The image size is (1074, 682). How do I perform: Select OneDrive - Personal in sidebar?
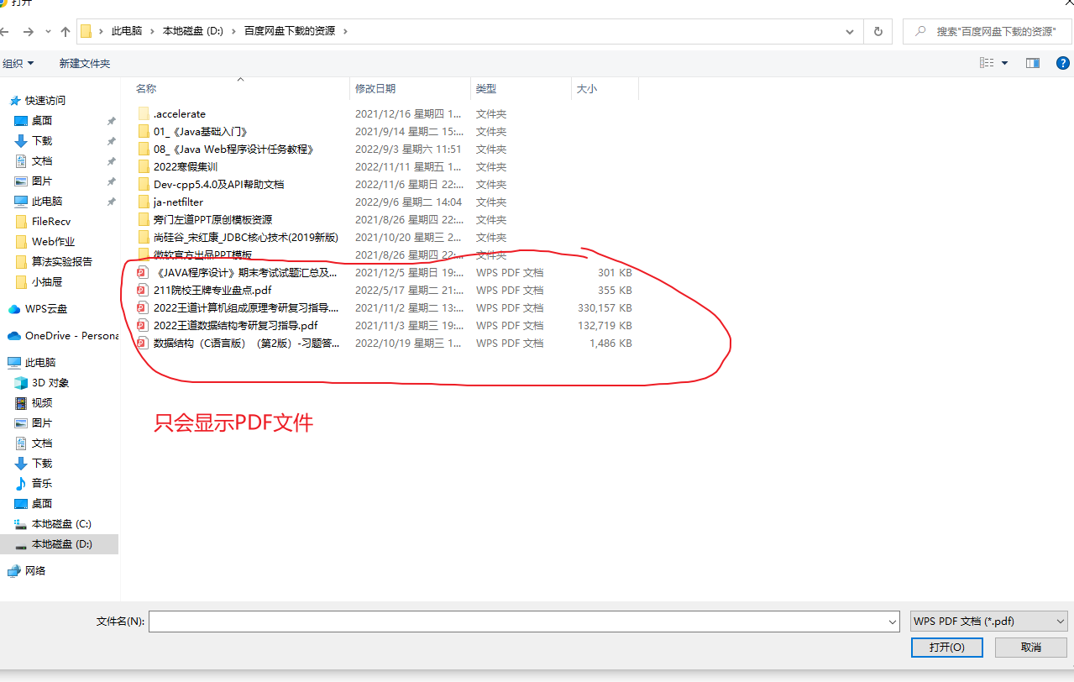[x=71, y=335]
